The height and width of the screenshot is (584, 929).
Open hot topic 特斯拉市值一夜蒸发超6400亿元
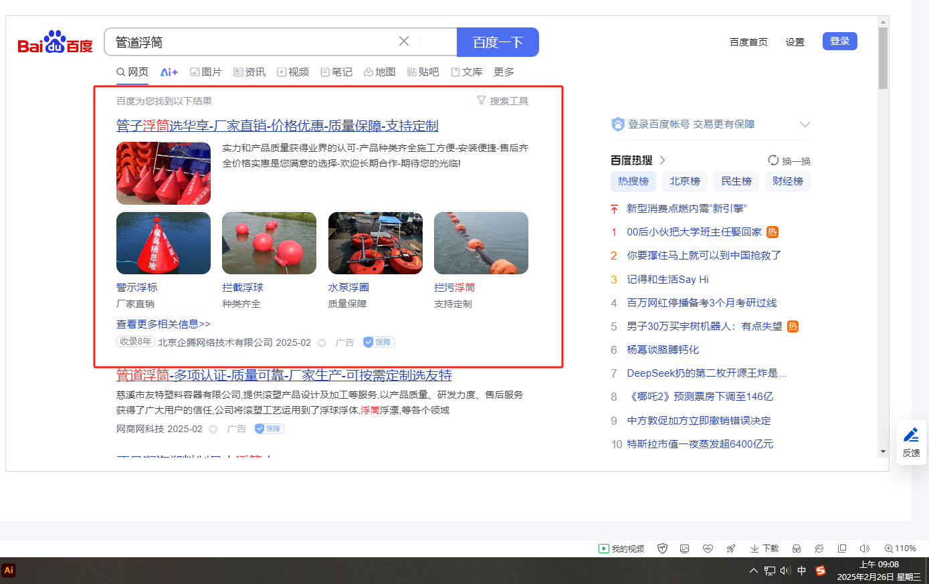[700, 444]
